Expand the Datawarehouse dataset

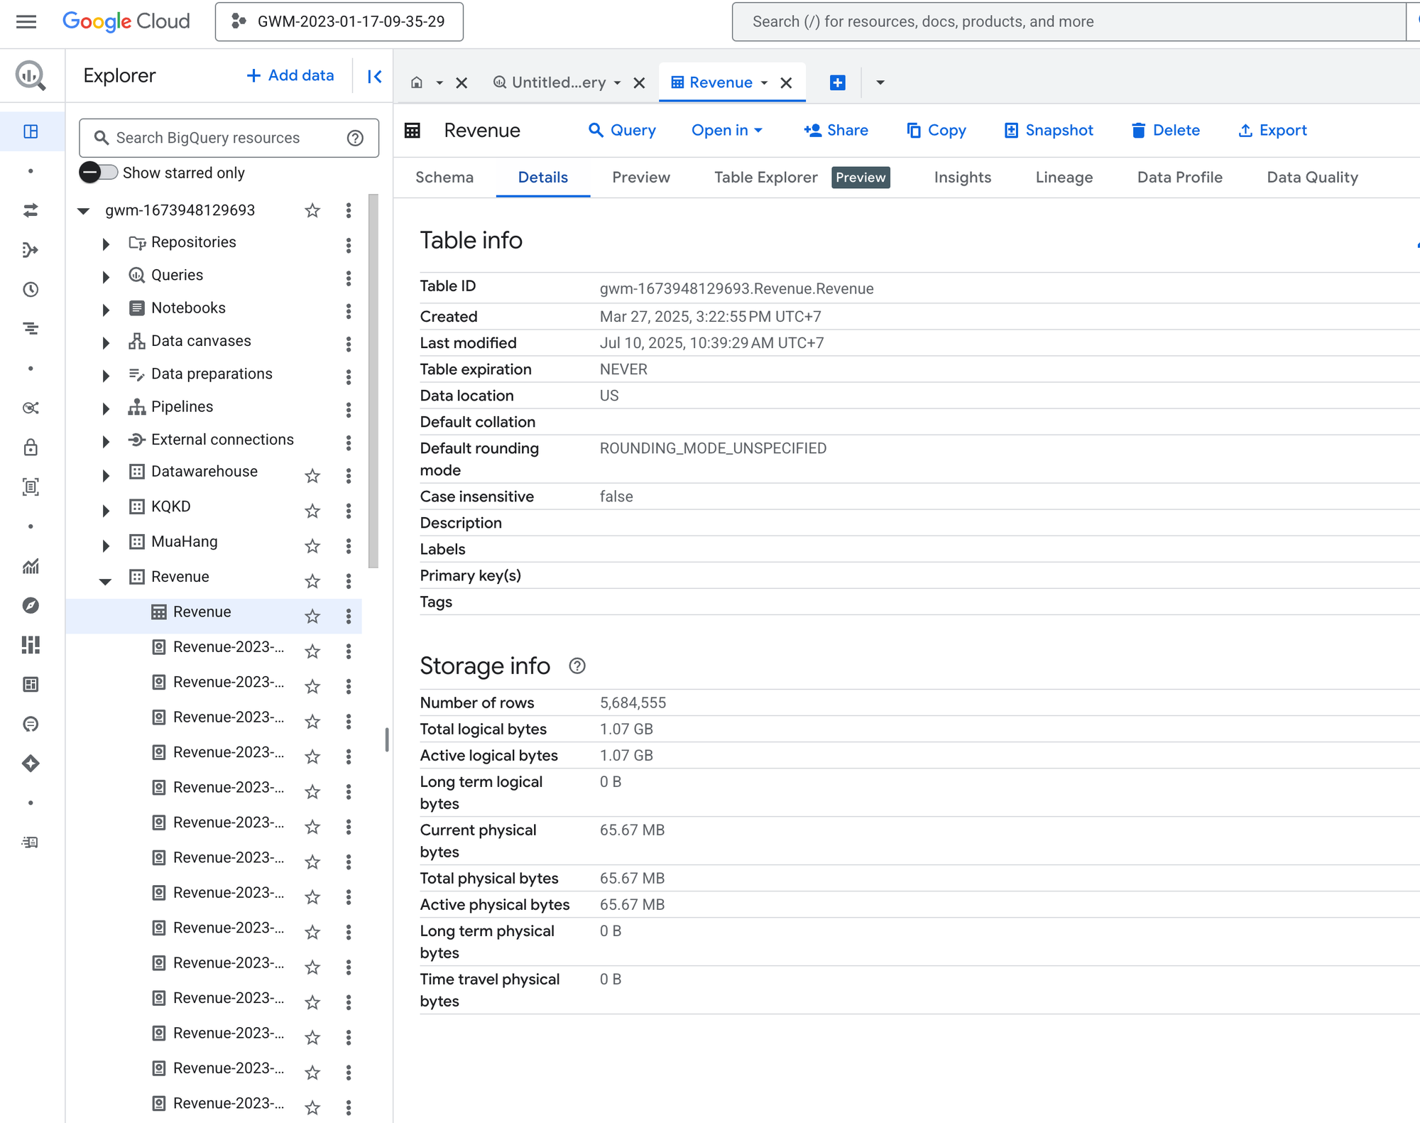click(x=106, y=475)
